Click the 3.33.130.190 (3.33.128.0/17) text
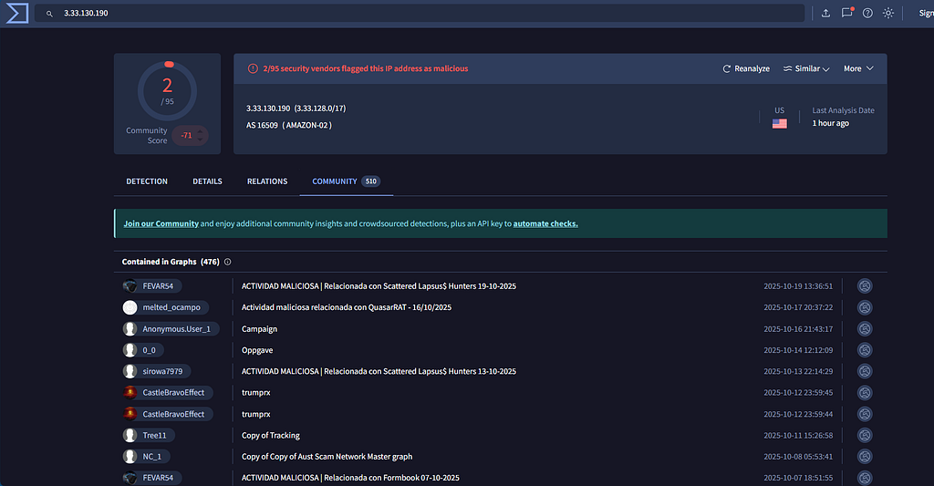Image resolution: width=934 pixels, height=486 pixels. (296, 109)
